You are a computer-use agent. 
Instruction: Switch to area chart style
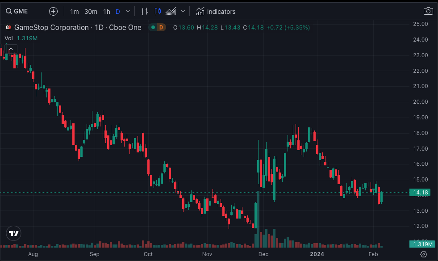click(171, 12)
